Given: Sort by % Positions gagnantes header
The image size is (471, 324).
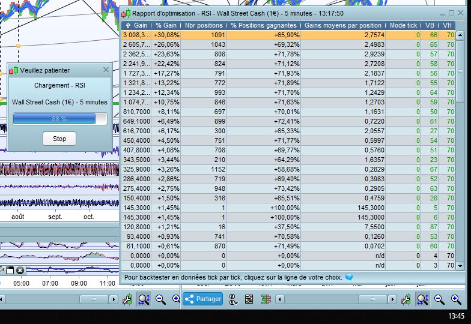Looking at the screenshot, I should [264, 25].
